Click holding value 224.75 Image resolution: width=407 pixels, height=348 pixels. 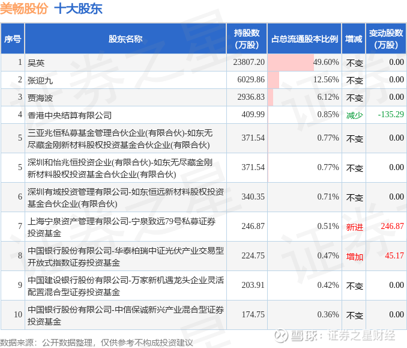click(x=253, y=255)
